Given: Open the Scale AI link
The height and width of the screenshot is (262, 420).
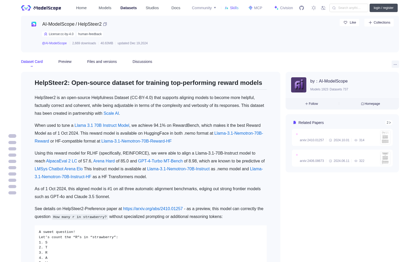Looking at the screenshot, I should [111, 113].
